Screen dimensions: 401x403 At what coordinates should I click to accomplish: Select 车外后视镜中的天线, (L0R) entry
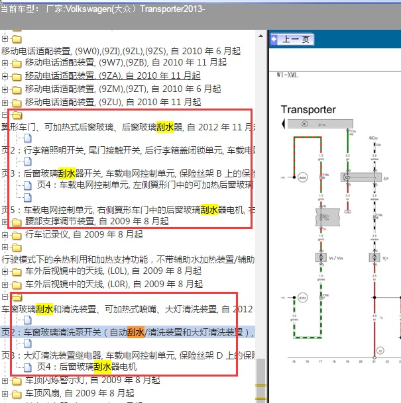coord(114,285)
